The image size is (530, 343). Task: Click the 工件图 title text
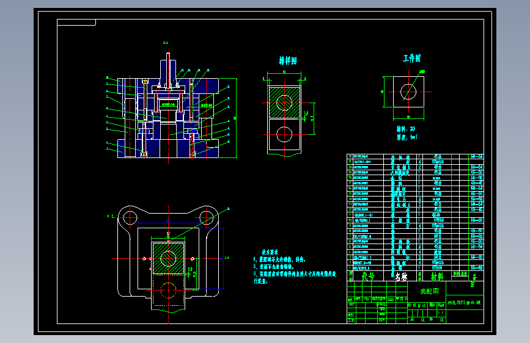click(x=411, y=59)
